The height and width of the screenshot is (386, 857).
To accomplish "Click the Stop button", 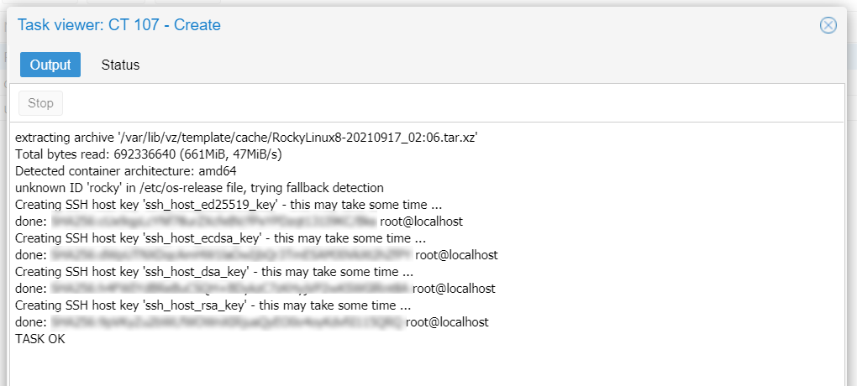I will [40, 103].
